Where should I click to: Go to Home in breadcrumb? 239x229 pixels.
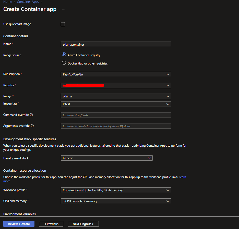(8, 2)
